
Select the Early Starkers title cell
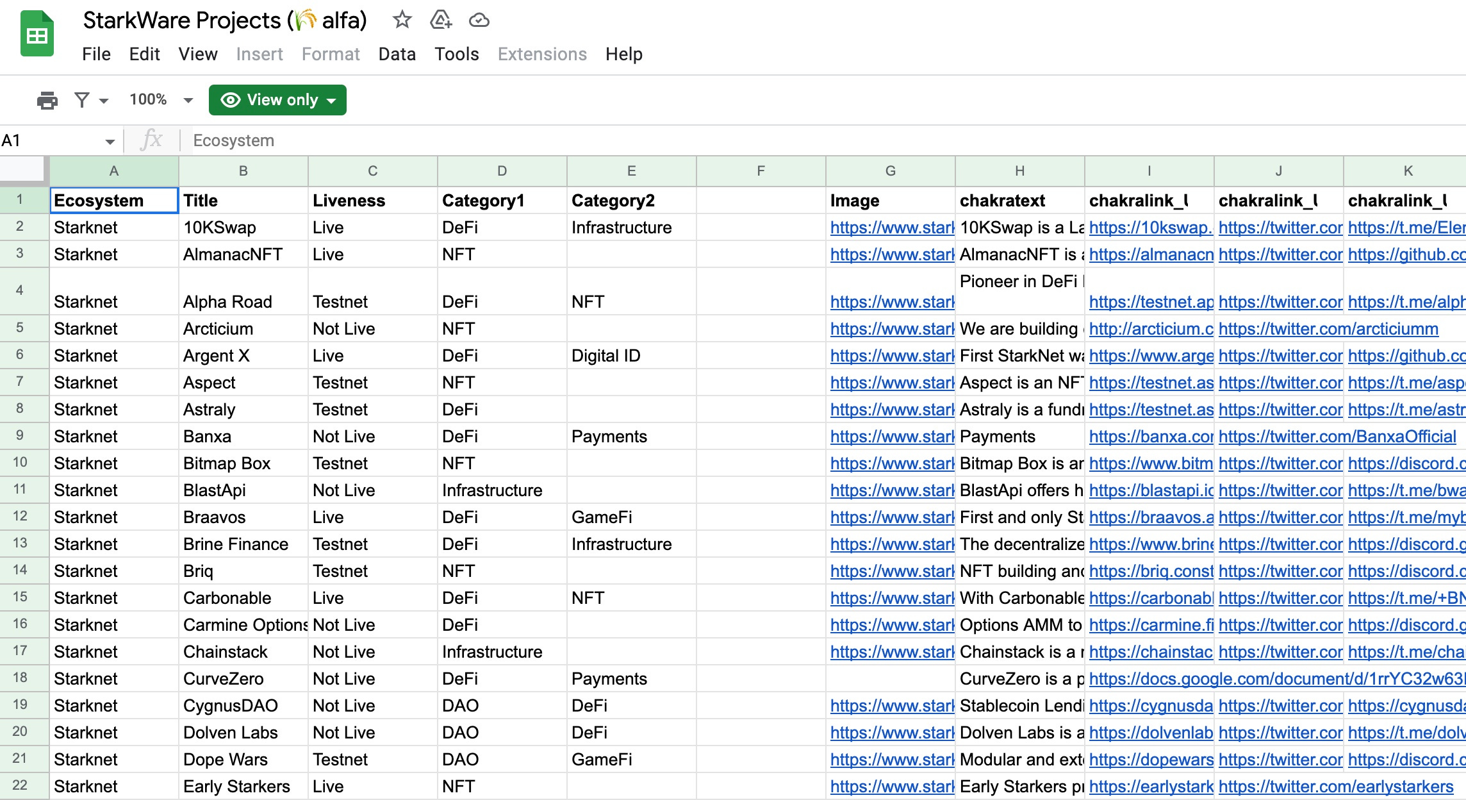tap(243, 787)
